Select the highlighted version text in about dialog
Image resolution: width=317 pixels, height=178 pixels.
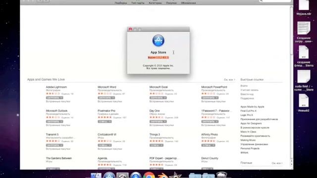click(x=158, y=57)
